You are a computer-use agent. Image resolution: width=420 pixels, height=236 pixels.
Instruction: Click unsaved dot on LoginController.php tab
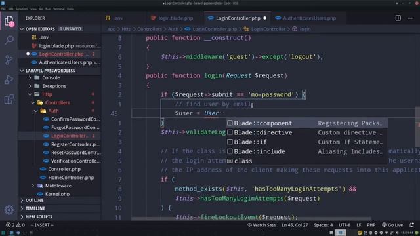(265, 18)
